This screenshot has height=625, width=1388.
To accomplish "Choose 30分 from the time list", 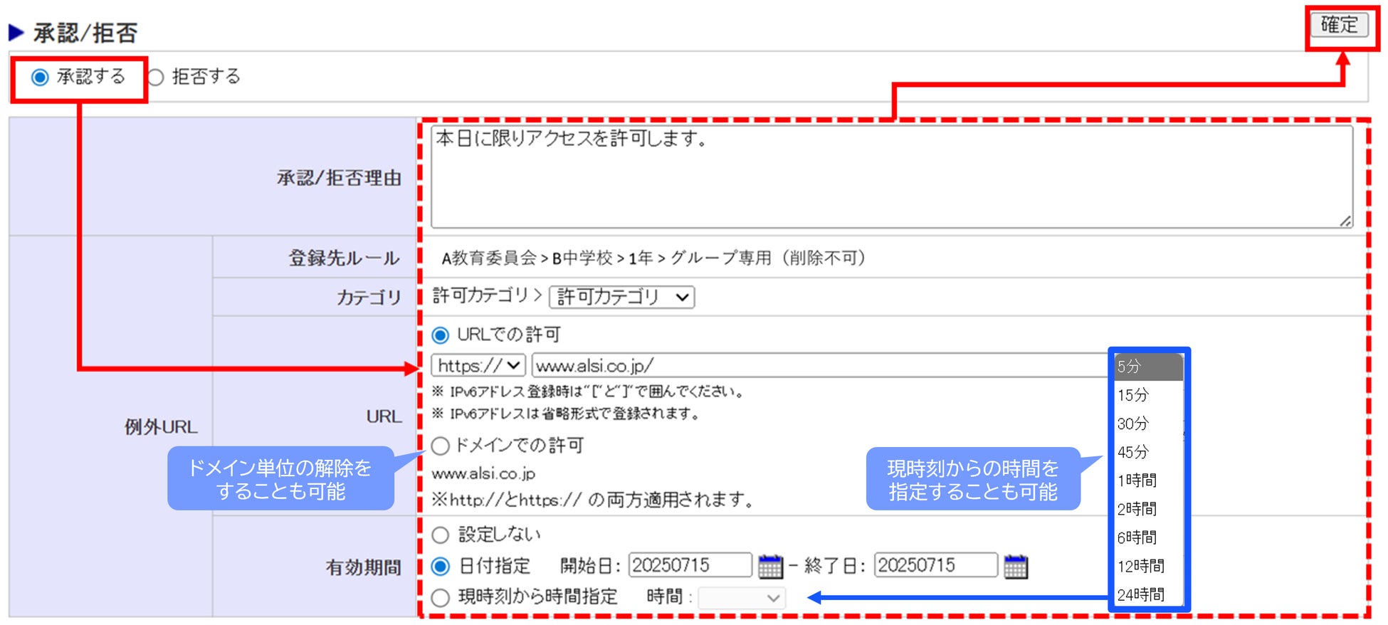I will point(1148,424).
